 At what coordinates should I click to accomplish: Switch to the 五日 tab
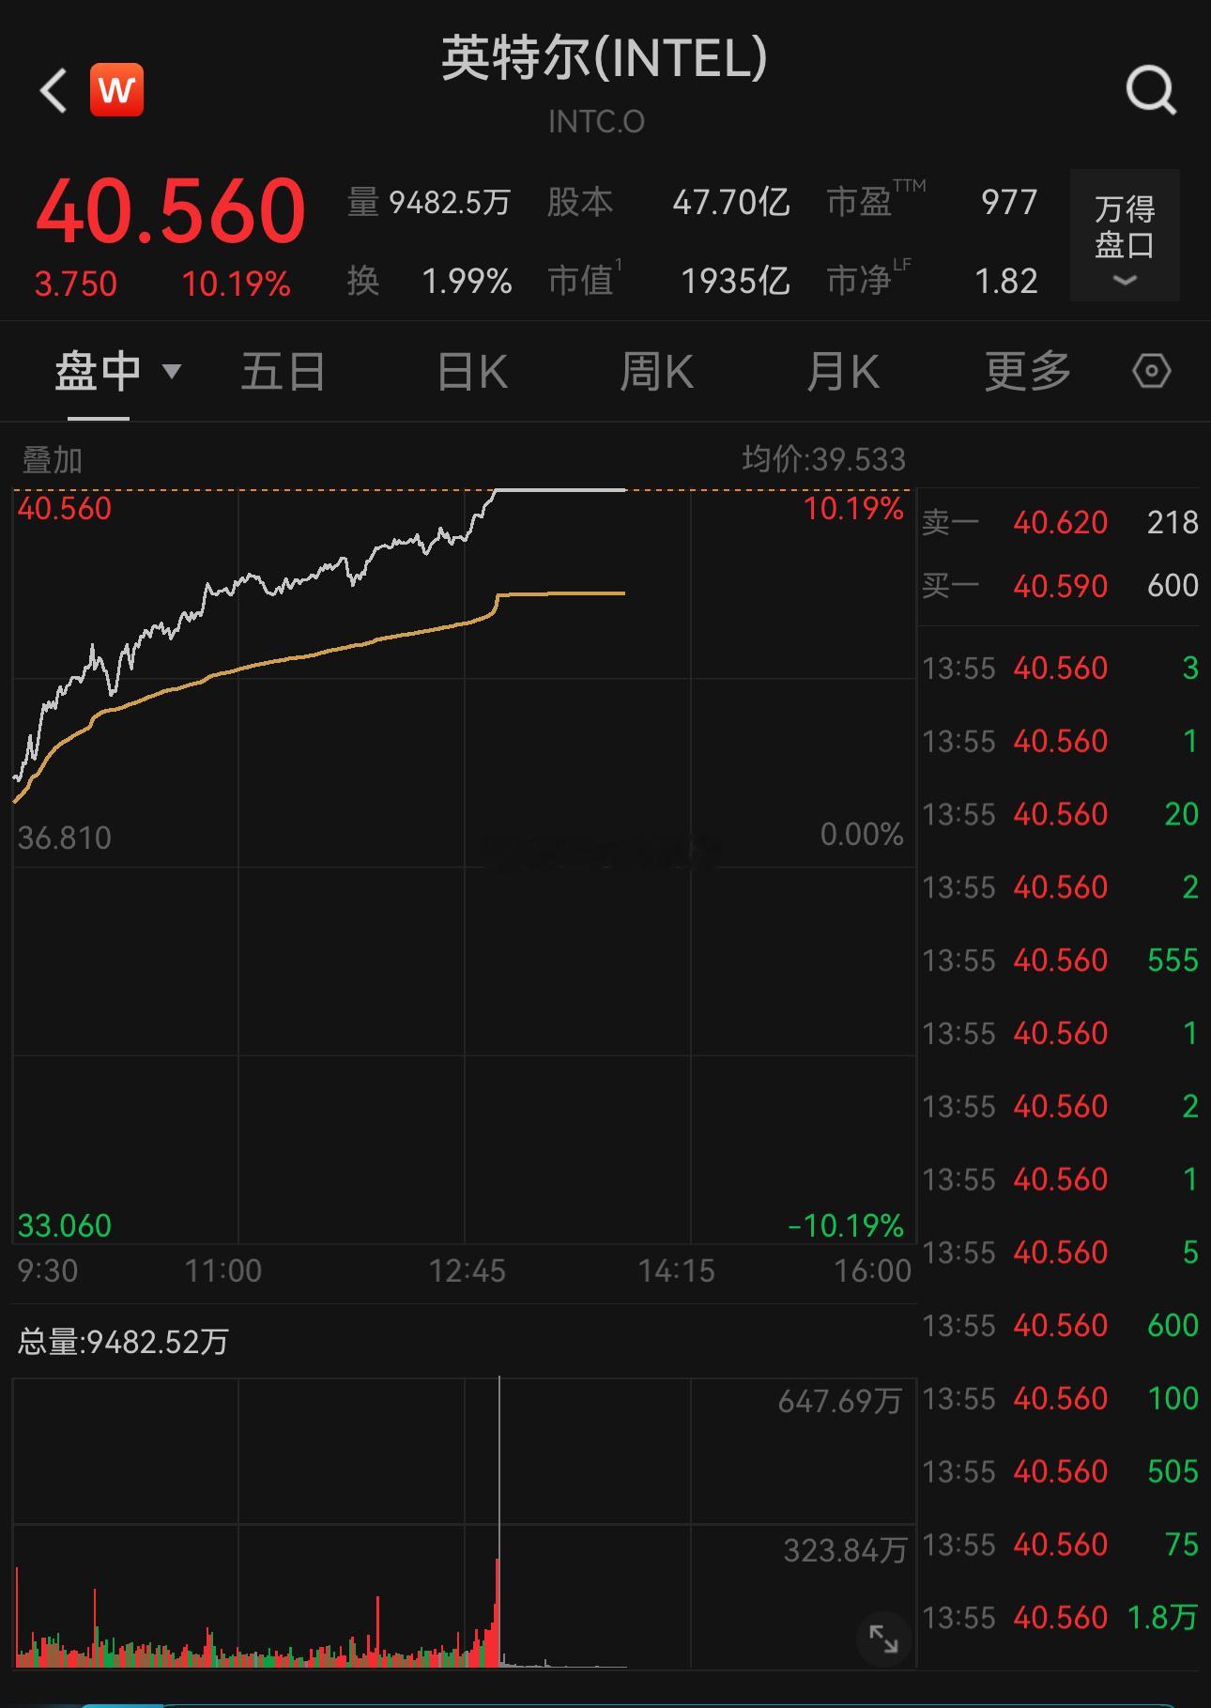(x=283, y=371)
